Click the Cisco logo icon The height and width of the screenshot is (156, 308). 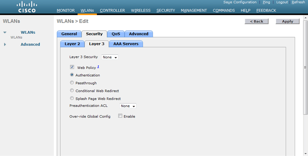(x=27, y=7)
